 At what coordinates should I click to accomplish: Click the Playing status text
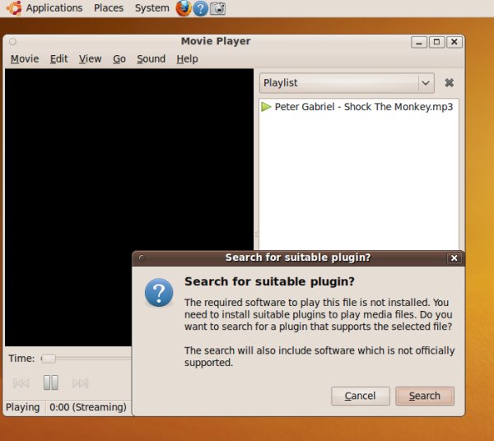point(23,407)
